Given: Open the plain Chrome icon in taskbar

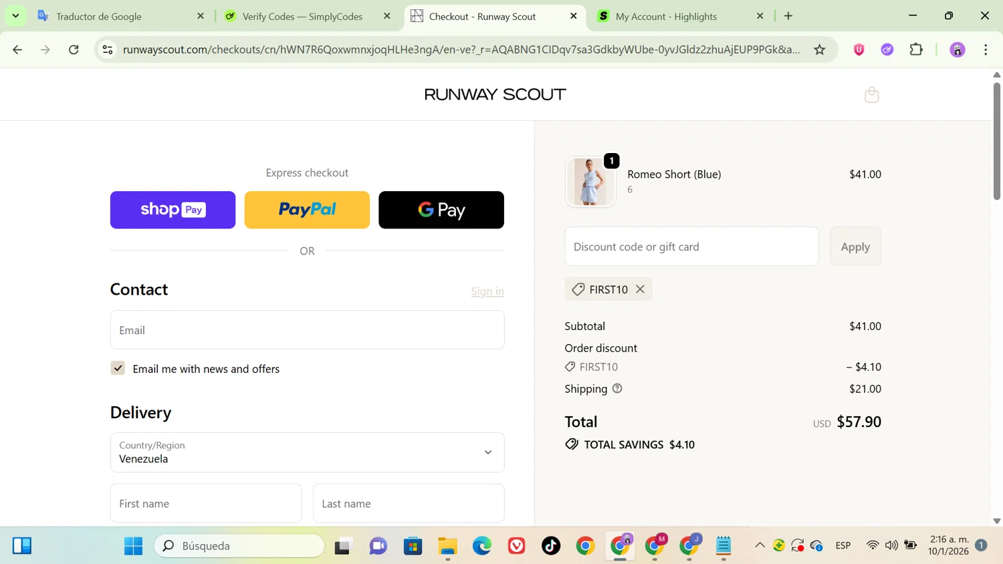Looking at the screenshot, I should click(x=586, y=546).
